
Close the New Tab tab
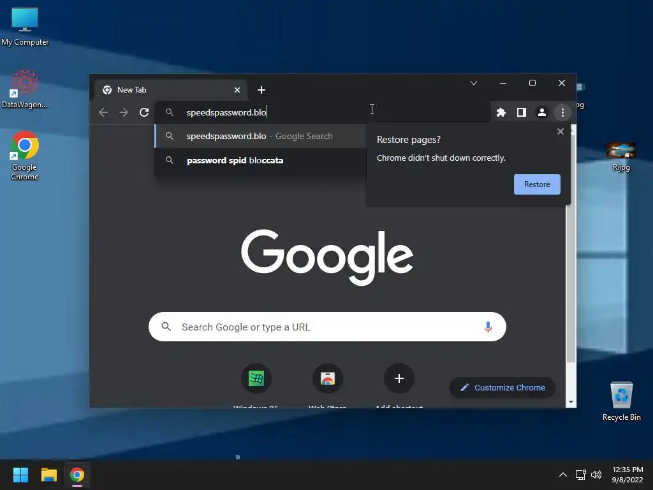click(237, 90)
